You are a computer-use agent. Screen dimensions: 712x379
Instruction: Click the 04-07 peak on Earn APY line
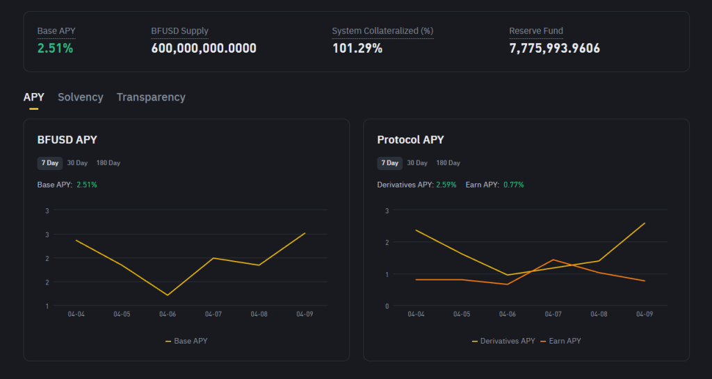(x=553, y=260)
